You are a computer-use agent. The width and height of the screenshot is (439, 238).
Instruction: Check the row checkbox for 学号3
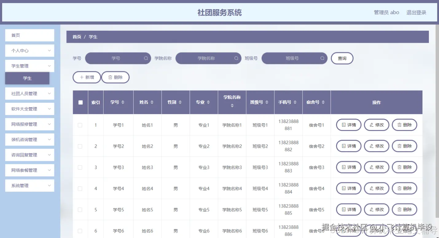pyautogui.click(x=80, y=168)
